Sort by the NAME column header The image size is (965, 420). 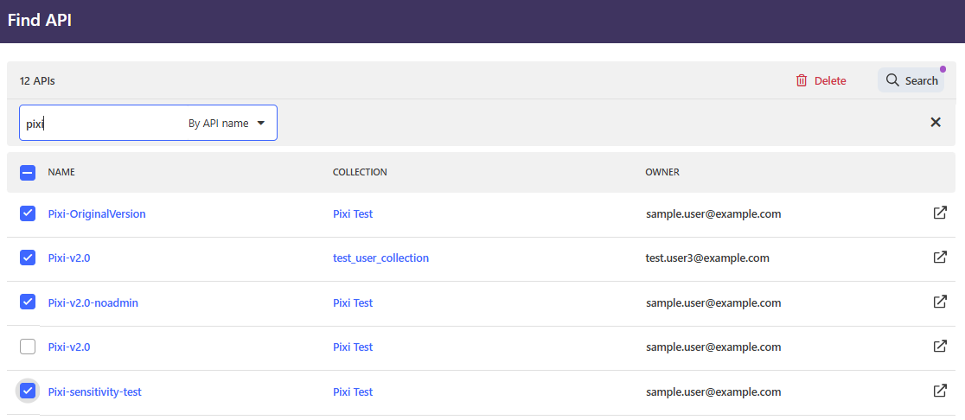tap(61, 172)
